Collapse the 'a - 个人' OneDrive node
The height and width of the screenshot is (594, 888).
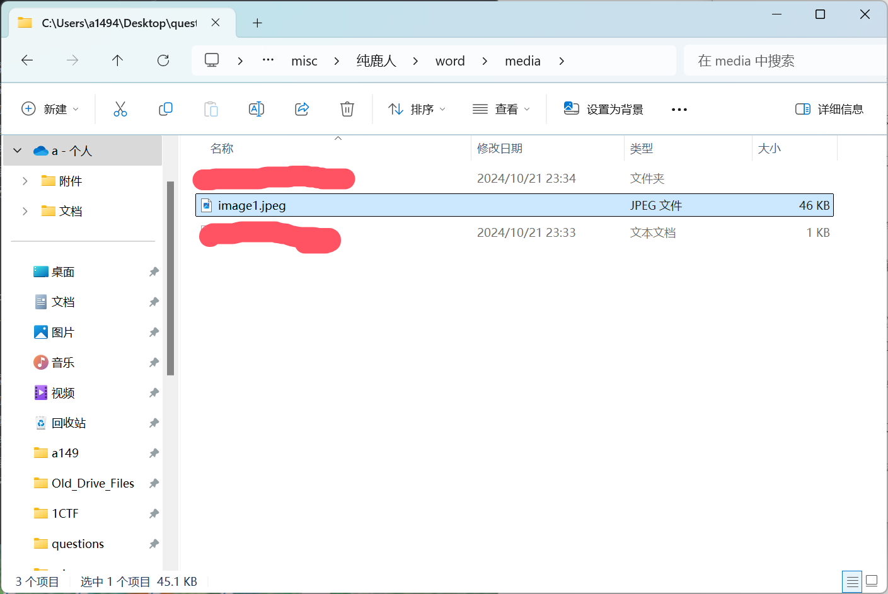pos(18,151)
